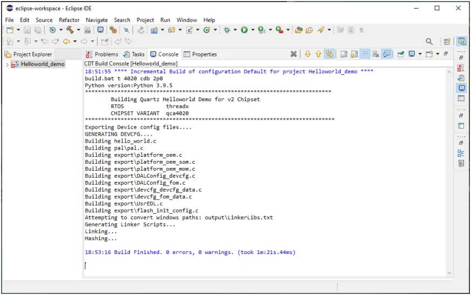
Task: Click the Previous Error up arrow in console
Action: (x=318, y=54)
